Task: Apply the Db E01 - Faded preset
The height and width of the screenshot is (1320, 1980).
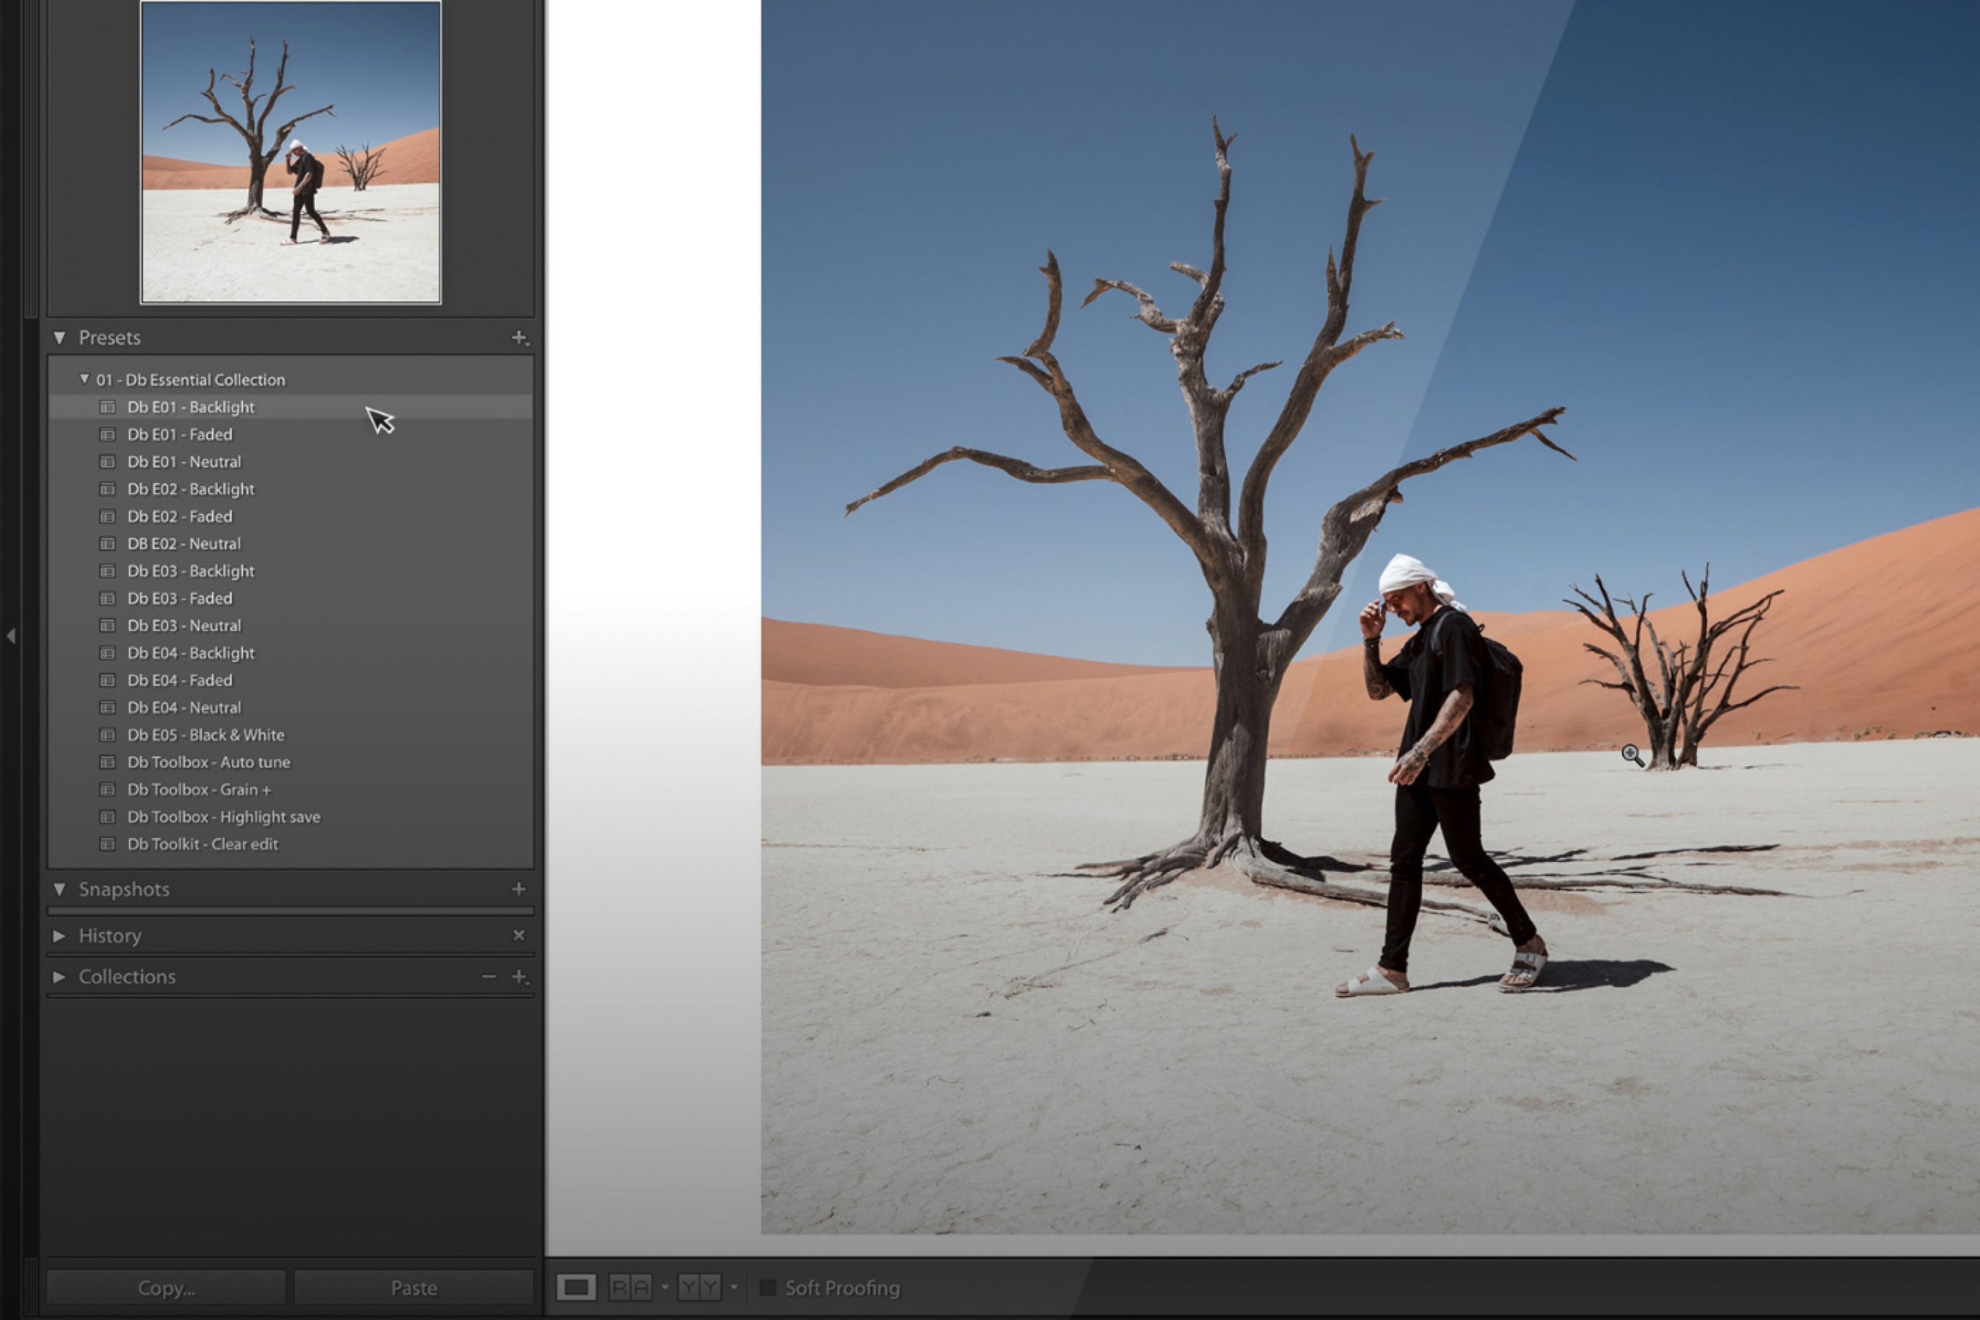Action: [x=290, y=434]
